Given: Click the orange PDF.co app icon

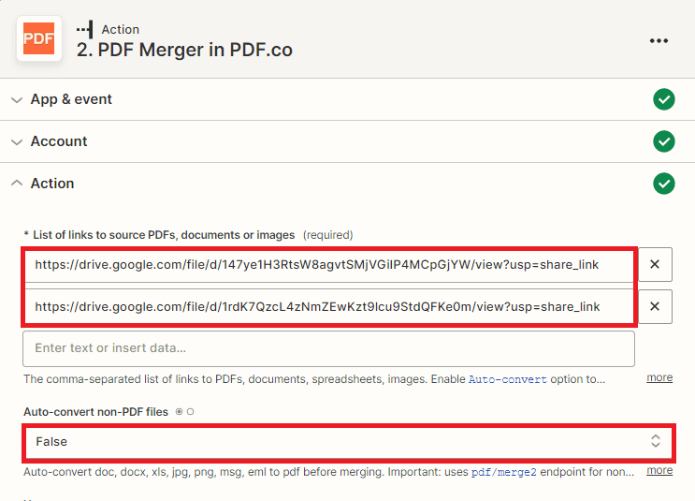Looking at the screenshot, I should tap(38, 39).
